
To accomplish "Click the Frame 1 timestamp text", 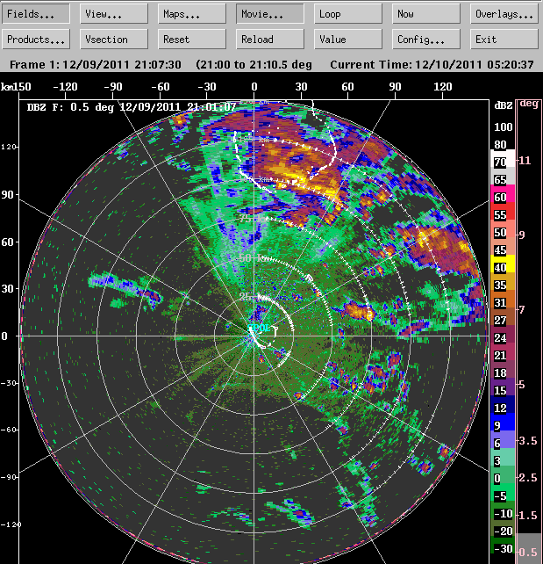I will (x=95, y=64).
